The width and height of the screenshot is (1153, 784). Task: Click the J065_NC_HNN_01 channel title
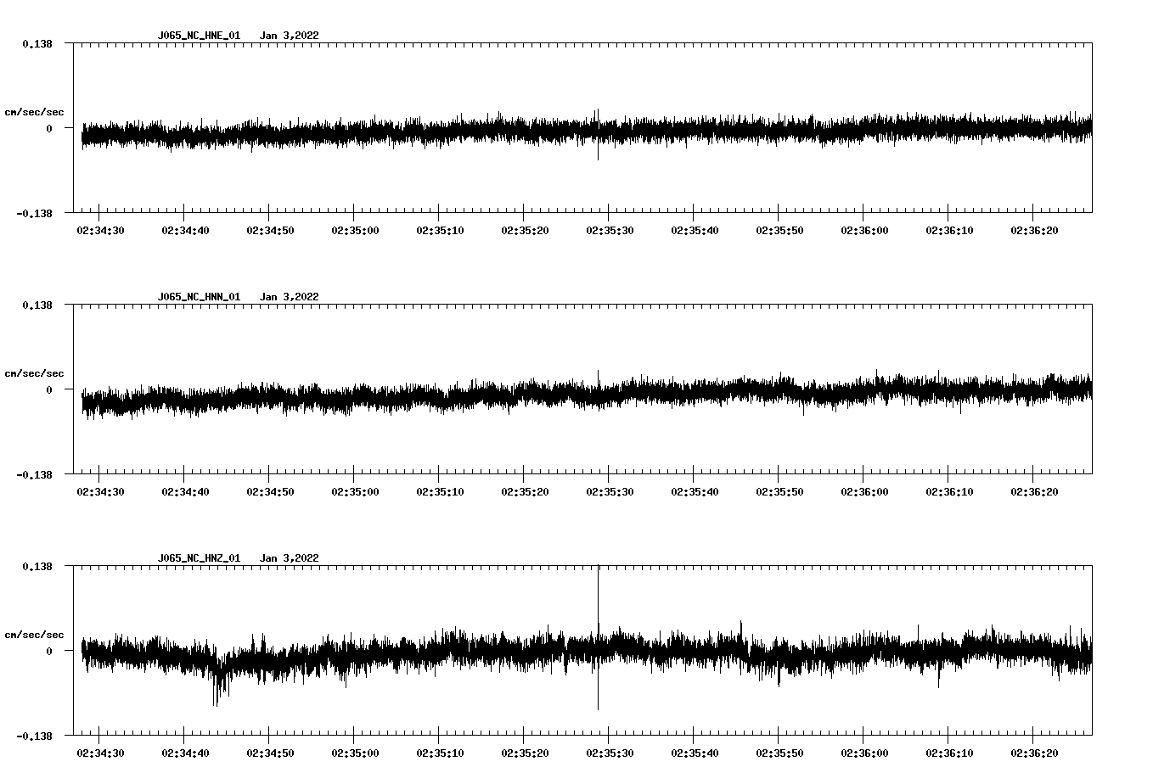pyautogui.click(x=199, y=297)
